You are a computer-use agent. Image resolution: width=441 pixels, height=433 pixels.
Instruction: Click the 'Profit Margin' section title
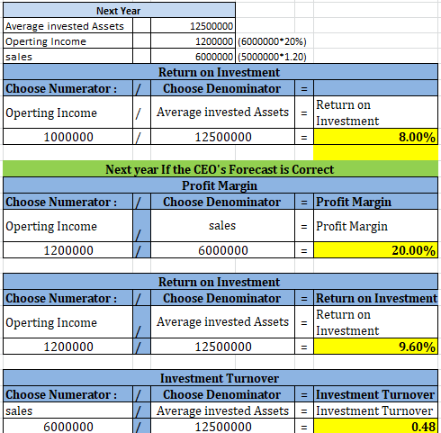220,185
